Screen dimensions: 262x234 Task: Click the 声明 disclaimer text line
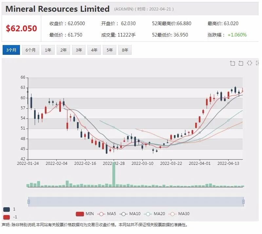pos(95,225)
